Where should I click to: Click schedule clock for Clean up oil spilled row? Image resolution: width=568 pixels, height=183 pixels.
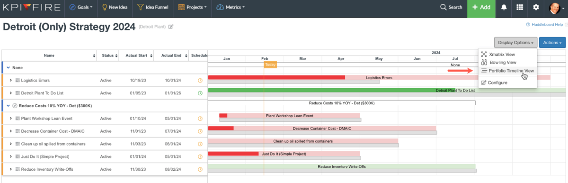(x=200, y=144)
